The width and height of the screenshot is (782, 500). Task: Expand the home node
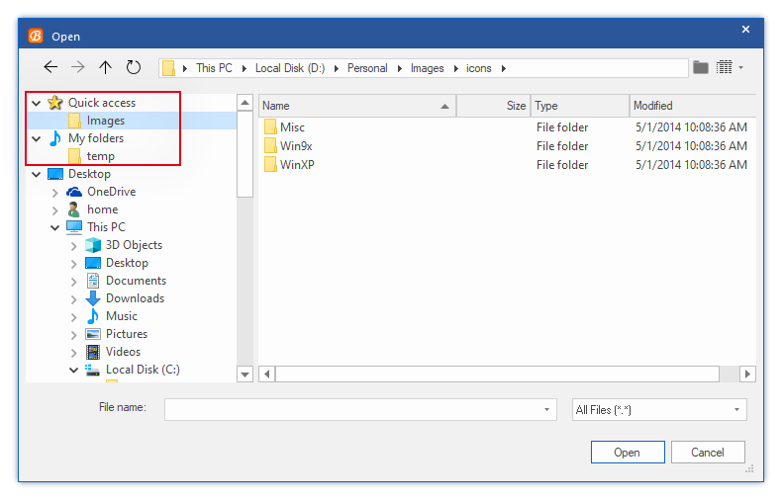click(54, 210)
